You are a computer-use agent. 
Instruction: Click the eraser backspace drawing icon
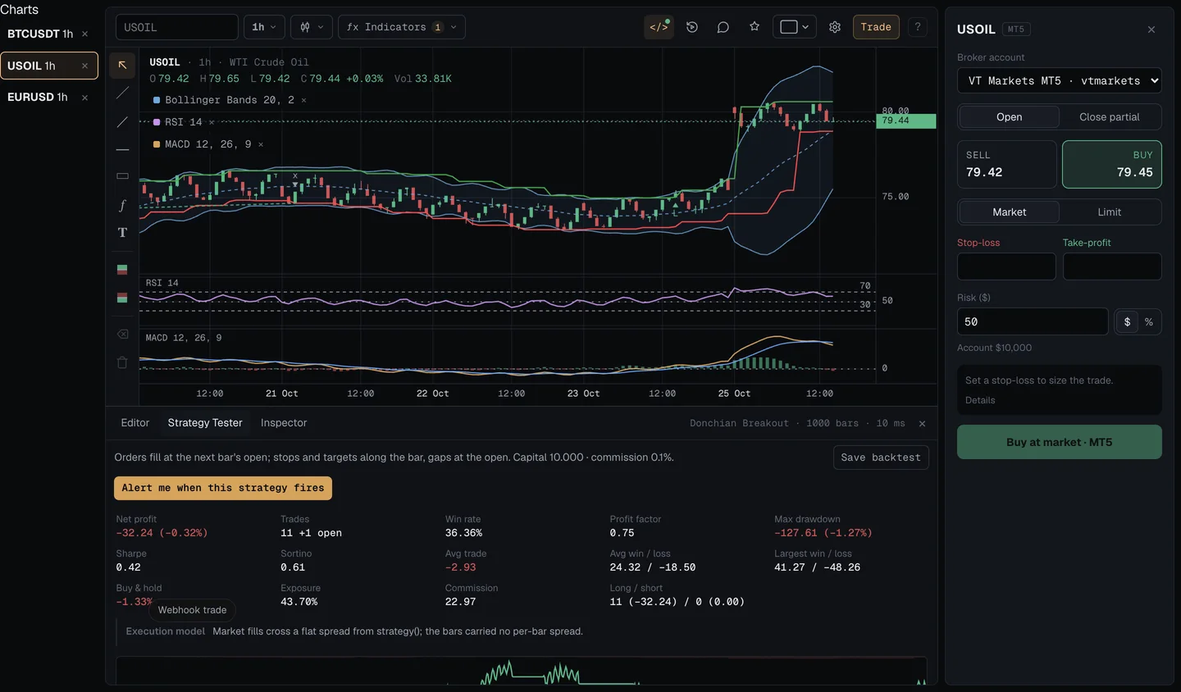tap(122, 335)
